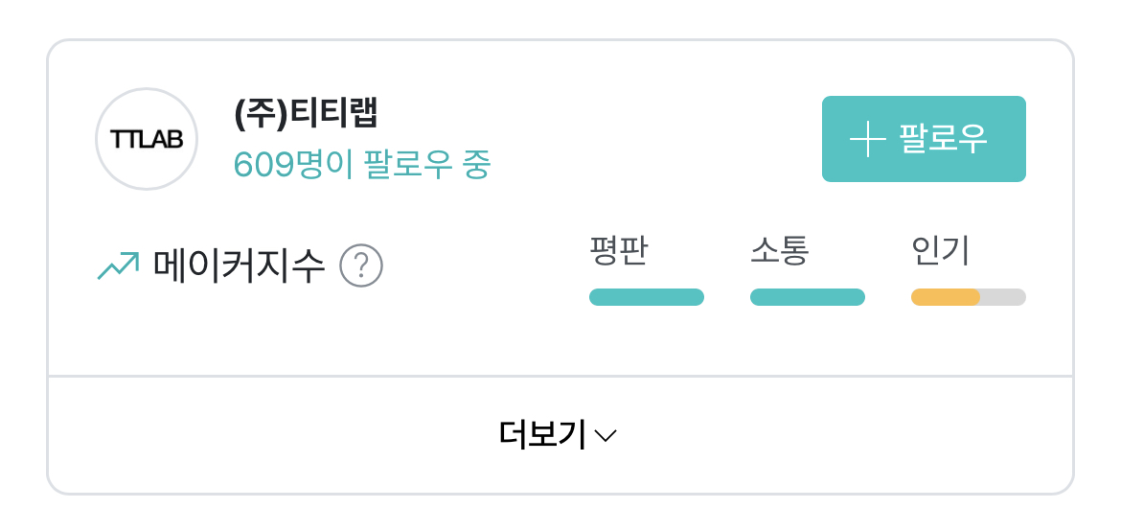Follow the maker with 팔로우 button
The width and height of the screenshot is (1121, 531).
click(924, 139)
